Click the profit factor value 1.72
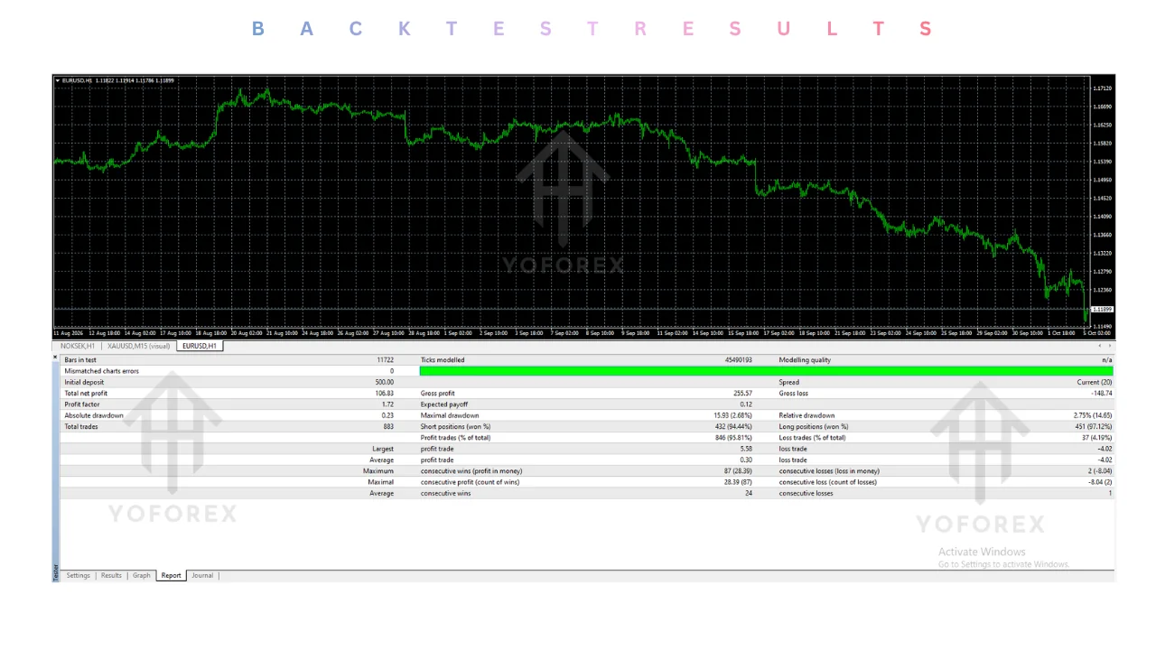Image resolution: width=1156 pixels, height=650 pixels. [387, 404]
